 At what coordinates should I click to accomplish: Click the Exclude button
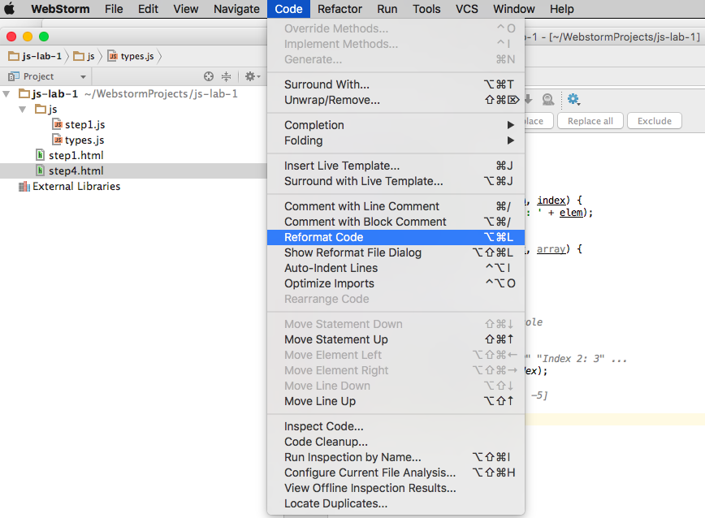(654, 120)
